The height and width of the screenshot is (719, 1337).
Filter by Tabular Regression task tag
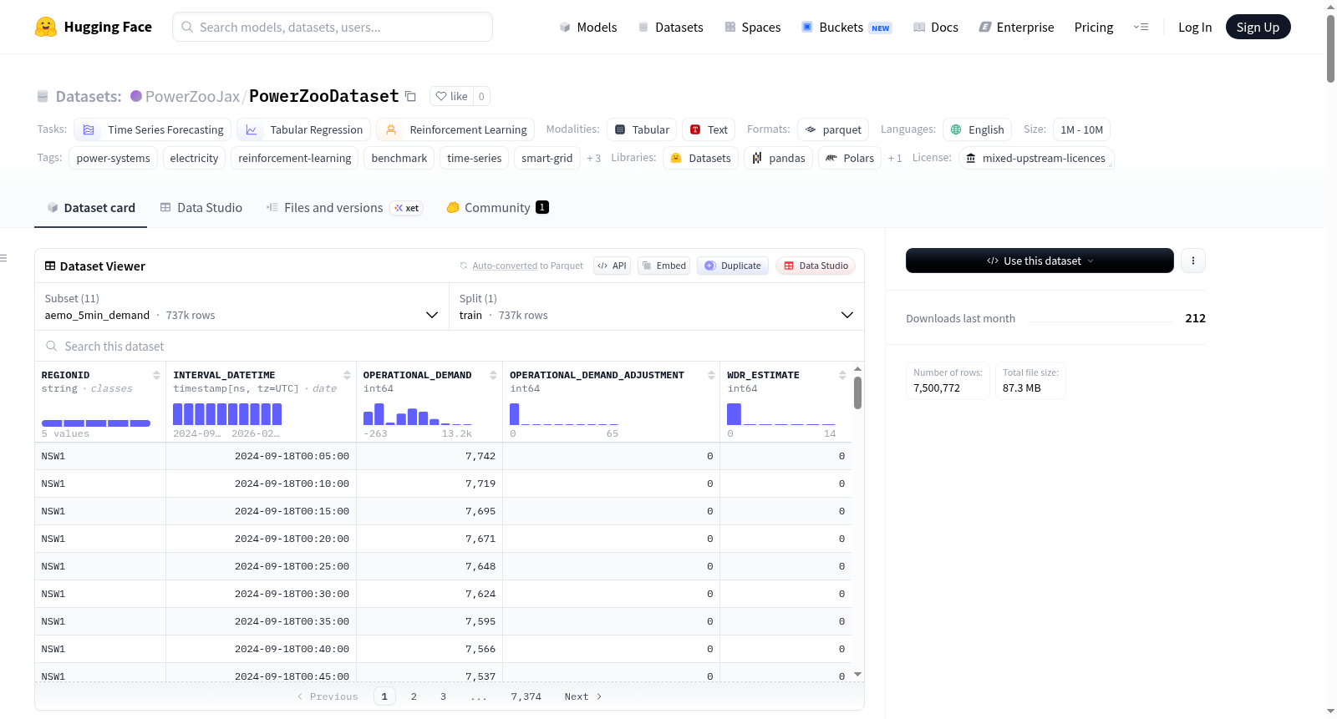(303, 129)
